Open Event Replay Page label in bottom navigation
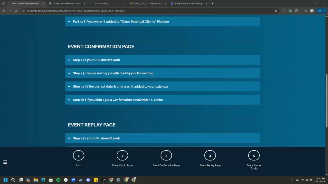This screenshot has width=328, height=184. [210, 165]
